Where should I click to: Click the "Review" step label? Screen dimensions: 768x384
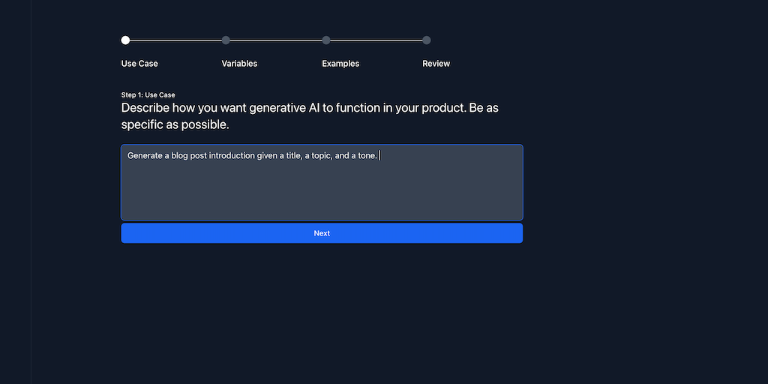[436, 64]
